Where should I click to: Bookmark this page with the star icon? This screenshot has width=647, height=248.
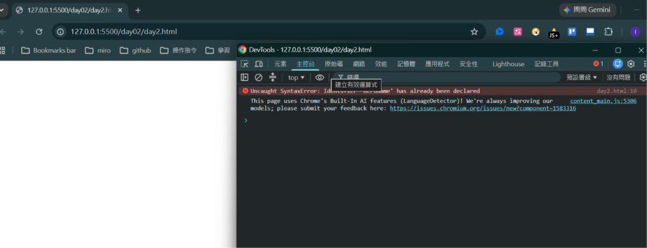474,32
